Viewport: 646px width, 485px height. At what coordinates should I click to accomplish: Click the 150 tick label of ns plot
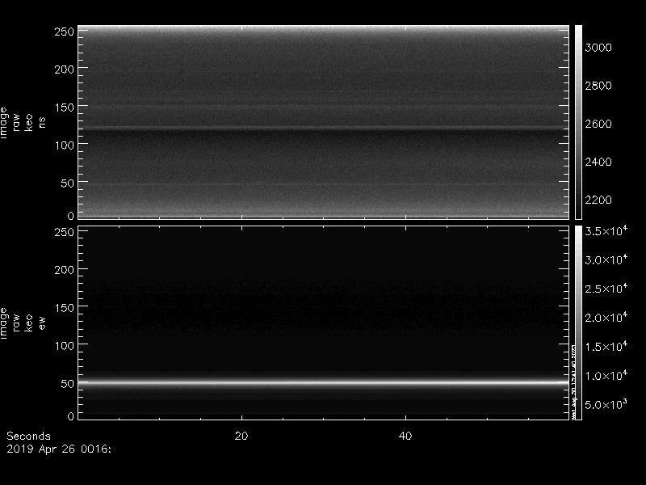[x=65, y=108]
